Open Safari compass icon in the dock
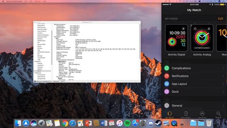Viewport: 227px width, 128px height. [73, 123]
